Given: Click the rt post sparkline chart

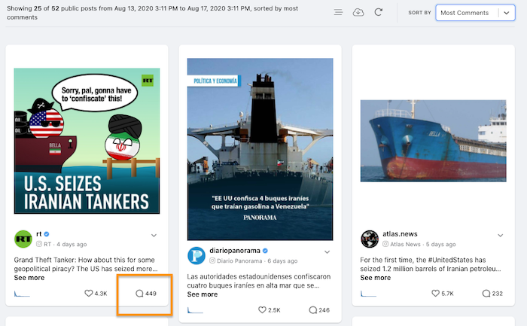Looking at the screenshot, I should [22, 294].
